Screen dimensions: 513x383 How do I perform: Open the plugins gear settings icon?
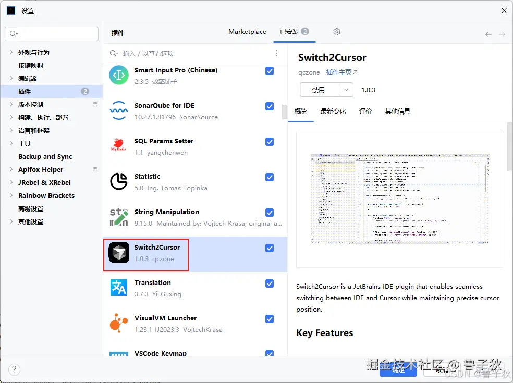click(x=337, y=32)
